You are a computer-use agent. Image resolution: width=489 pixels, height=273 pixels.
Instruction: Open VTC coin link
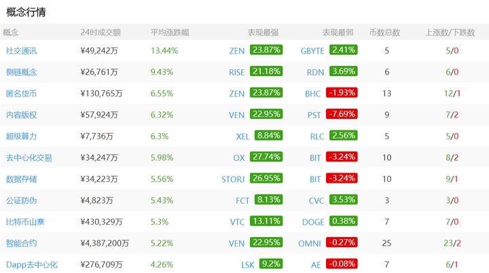[237, 222]
